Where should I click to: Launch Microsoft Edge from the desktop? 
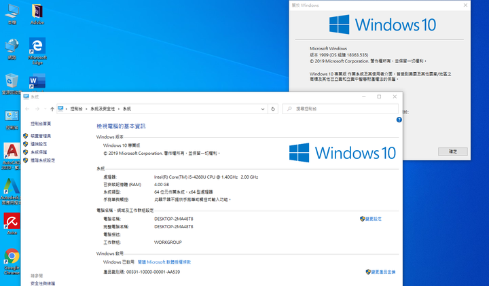click(x=37, y=51)
